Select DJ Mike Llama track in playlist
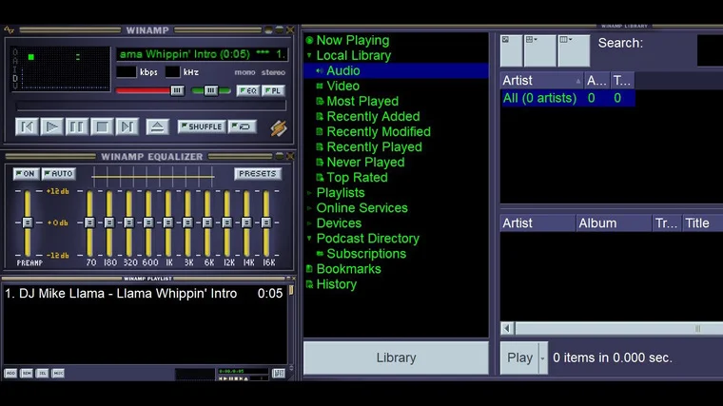 click(x=144, y=294)
